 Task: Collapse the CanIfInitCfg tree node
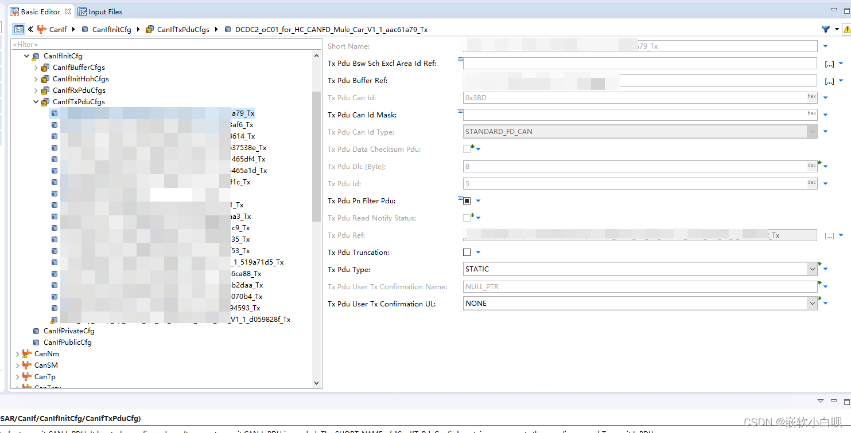pos(26,56)
